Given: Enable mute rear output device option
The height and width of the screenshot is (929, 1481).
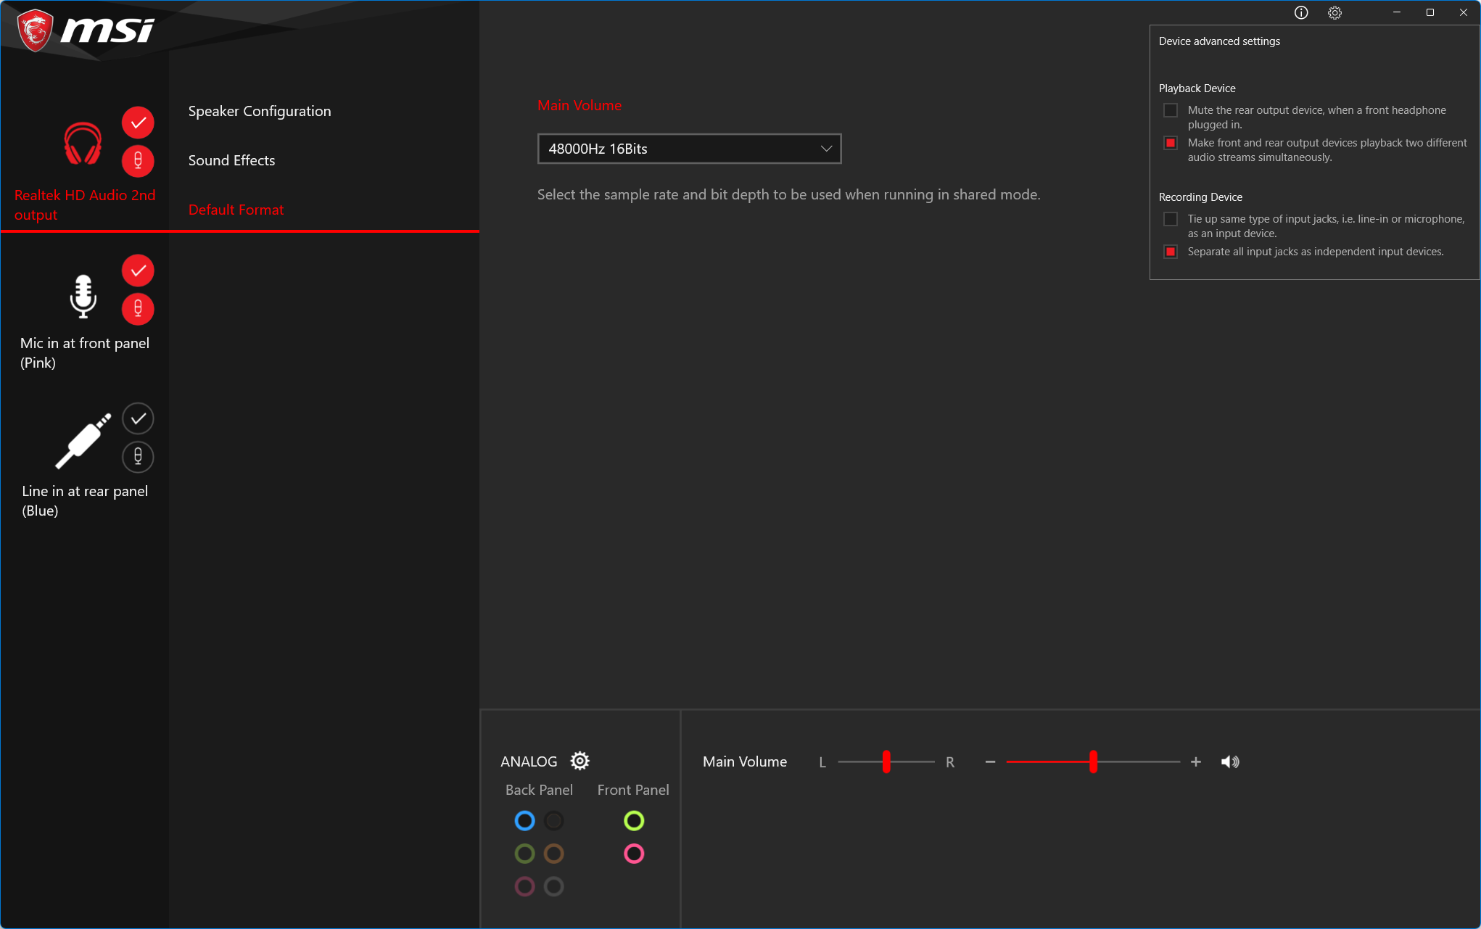Looking at the screenshot, I should click(1171, 110).
